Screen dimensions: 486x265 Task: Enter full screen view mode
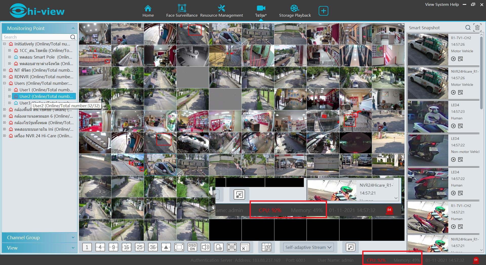179,247
